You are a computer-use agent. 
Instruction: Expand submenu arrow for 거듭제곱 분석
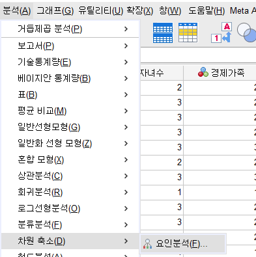coord(126,29)
